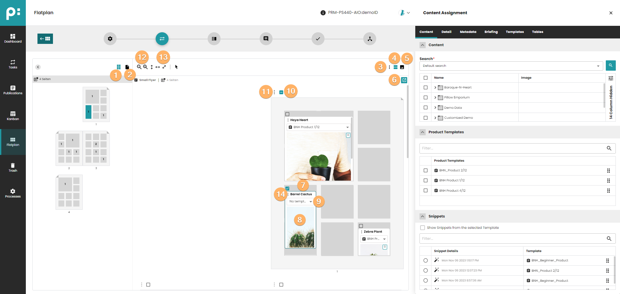This screenshot has width=620, height=294.
Task: Switch to the Briefing tab
Action: tap(491, 32)
